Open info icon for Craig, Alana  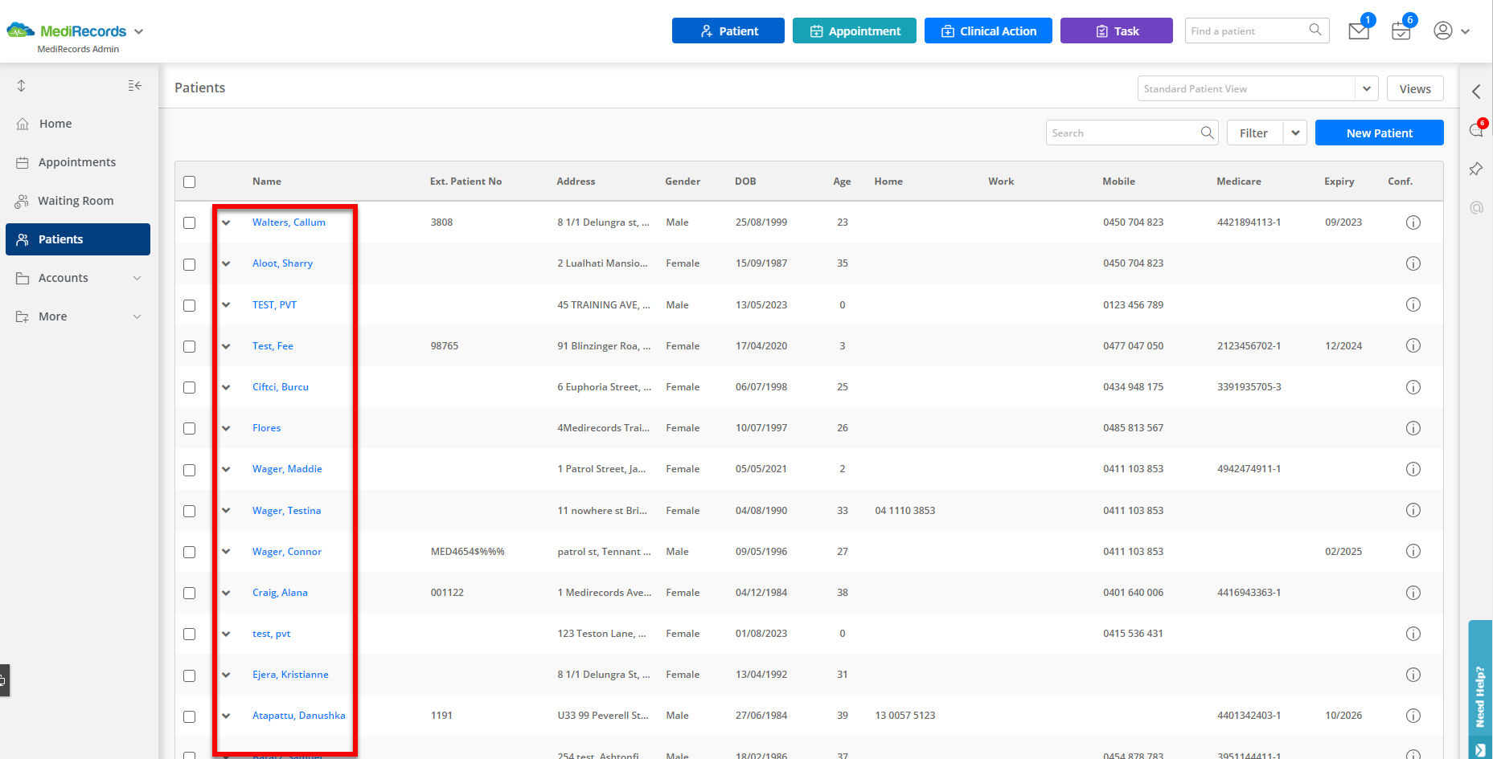1413,593
